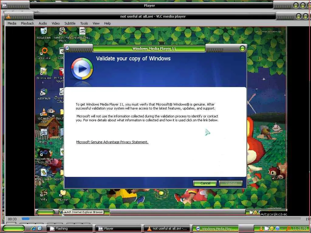Open the Subtitle menu in VLC

(70, 23)
